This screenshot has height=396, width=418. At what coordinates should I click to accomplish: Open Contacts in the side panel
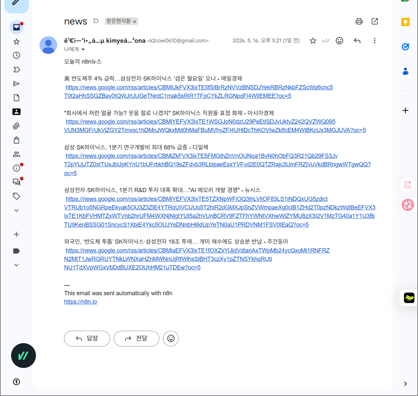coord(405,71)
